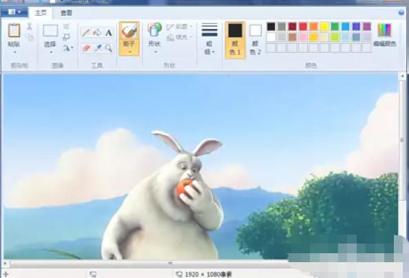Viewport: 409px width, 278px height.
Task: Open the Edit colors palette
Action: pyautogui.click(x=384, y=35)
